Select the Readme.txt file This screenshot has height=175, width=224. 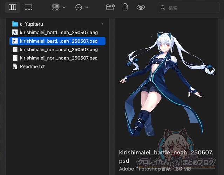[57, 66]
